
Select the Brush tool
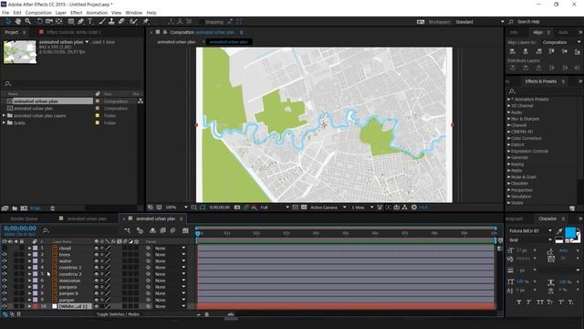[102, 22]
